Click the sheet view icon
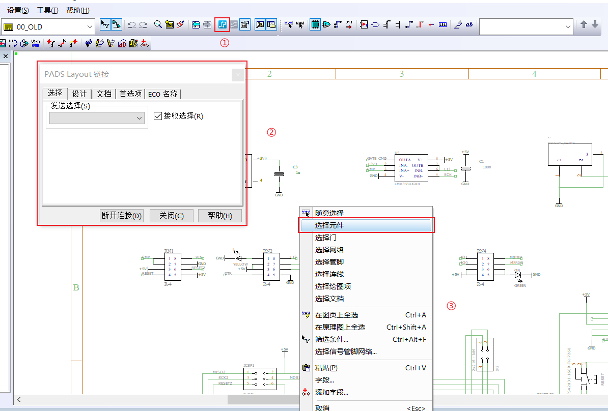Viewport: 608px width, 411px height. pos(170,25)
